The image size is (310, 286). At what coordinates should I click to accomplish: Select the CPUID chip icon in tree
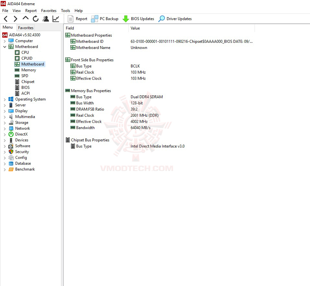[x=17, y=58]
